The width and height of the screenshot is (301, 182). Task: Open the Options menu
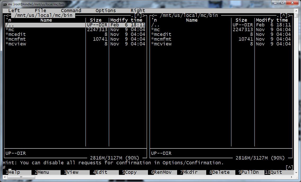[106, 11]
